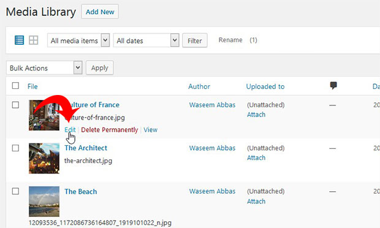Check the Culture of France row checkbox
This screenshot has height=228, width=380.
tap(15, 105)
